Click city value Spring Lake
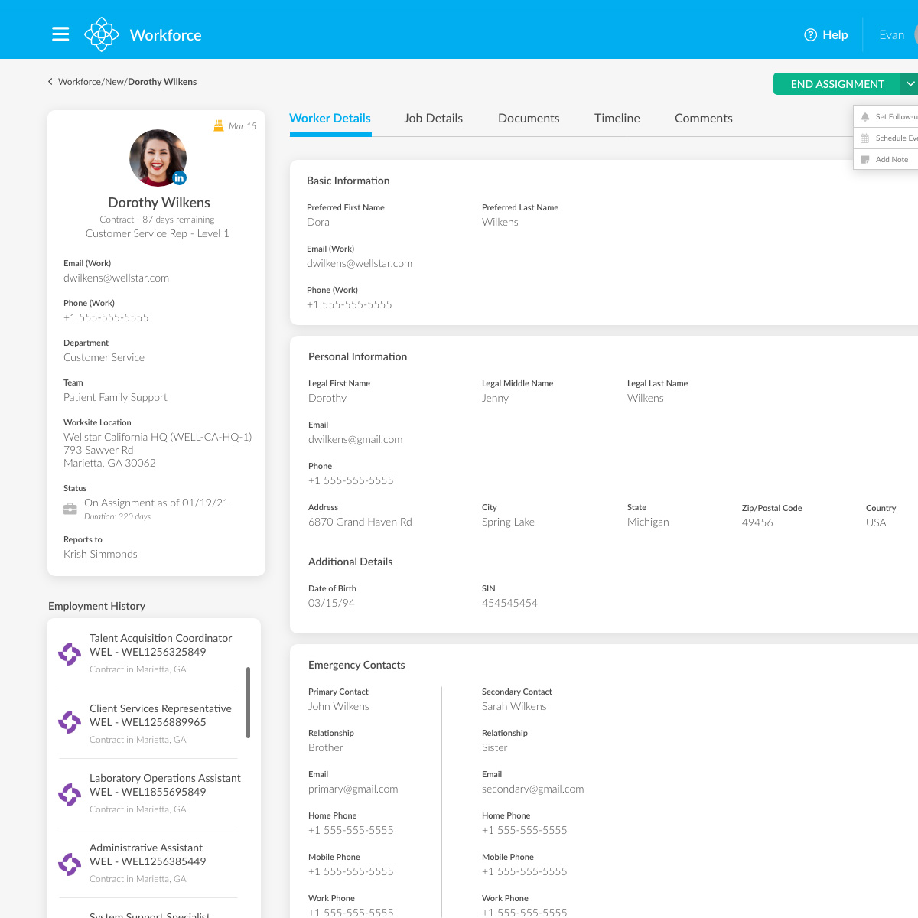 508,522
